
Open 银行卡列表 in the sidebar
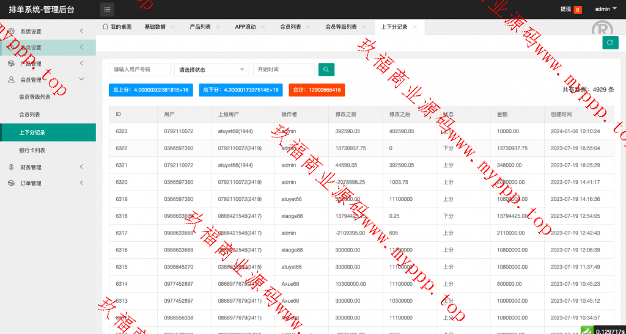[32, 150]
